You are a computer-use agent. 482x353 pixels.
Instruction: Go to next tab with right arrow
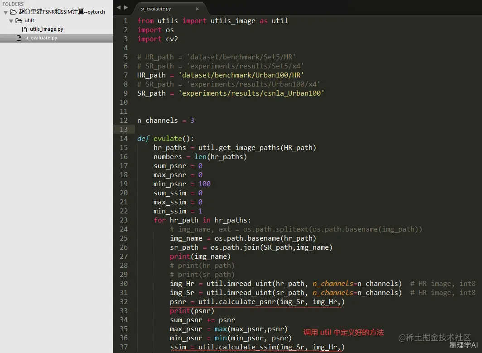click(x=126, y=7)
